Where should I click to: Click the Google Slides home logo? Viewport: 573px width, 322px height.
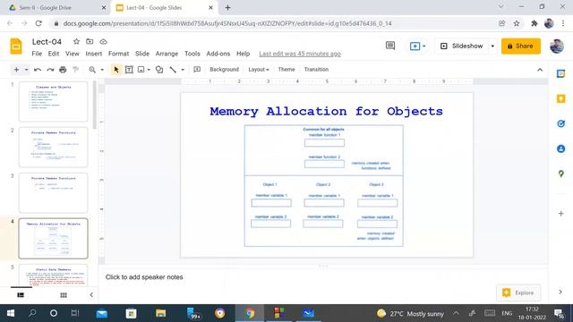click(x=16, y=47)
